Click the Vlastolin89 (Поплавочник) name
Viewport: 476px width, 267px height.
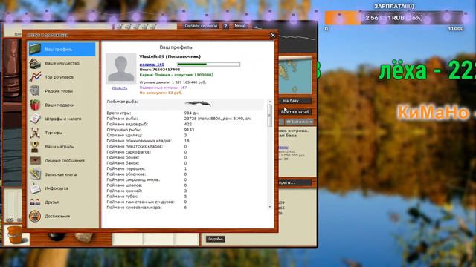pos(170,56)
